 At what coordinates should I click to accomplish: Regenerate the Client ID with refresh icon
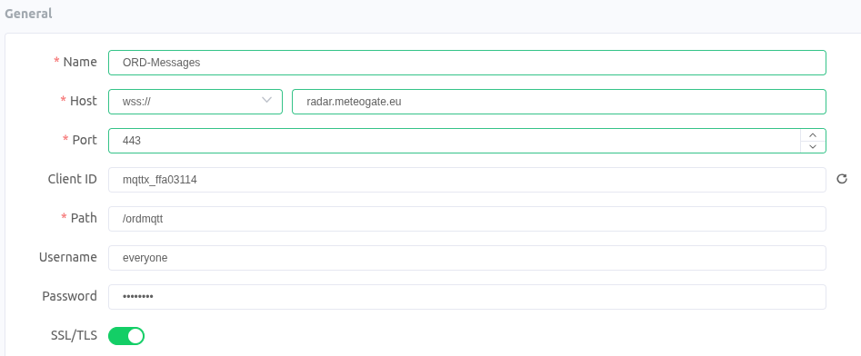point(841,179)
